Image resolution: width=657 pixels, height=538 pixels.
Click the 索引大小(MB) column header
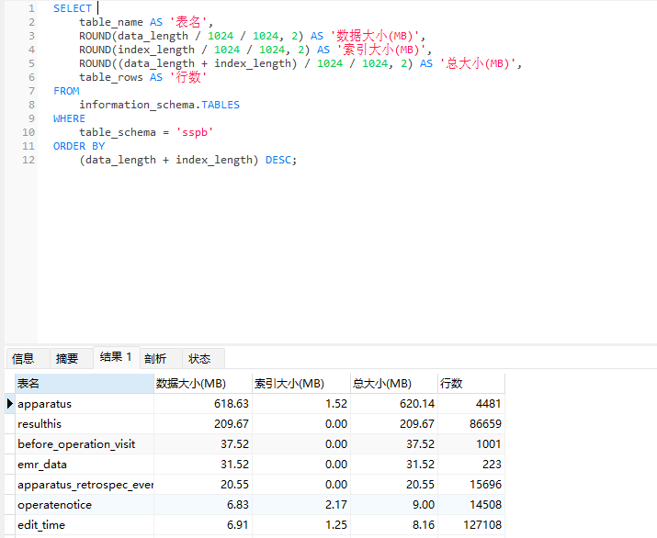(301, 384)
